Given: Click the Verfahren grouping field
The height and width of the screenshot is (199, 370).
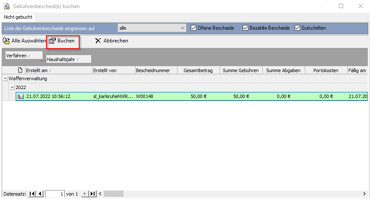Looking at the screenshot, I should coord(23,56).
